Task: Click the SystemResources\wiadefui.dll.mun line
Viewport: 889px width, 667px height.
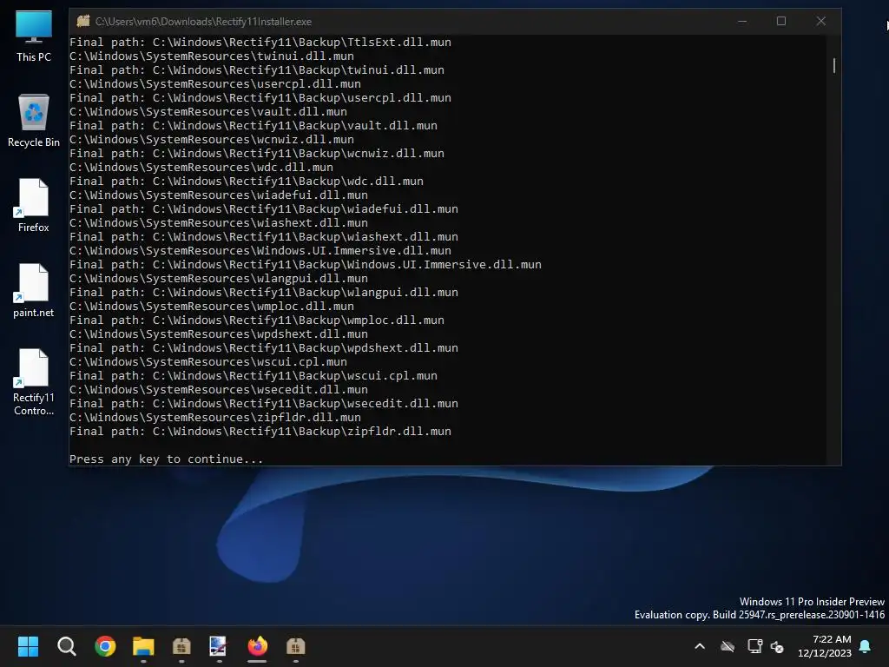Action: [x=218, y=195]
